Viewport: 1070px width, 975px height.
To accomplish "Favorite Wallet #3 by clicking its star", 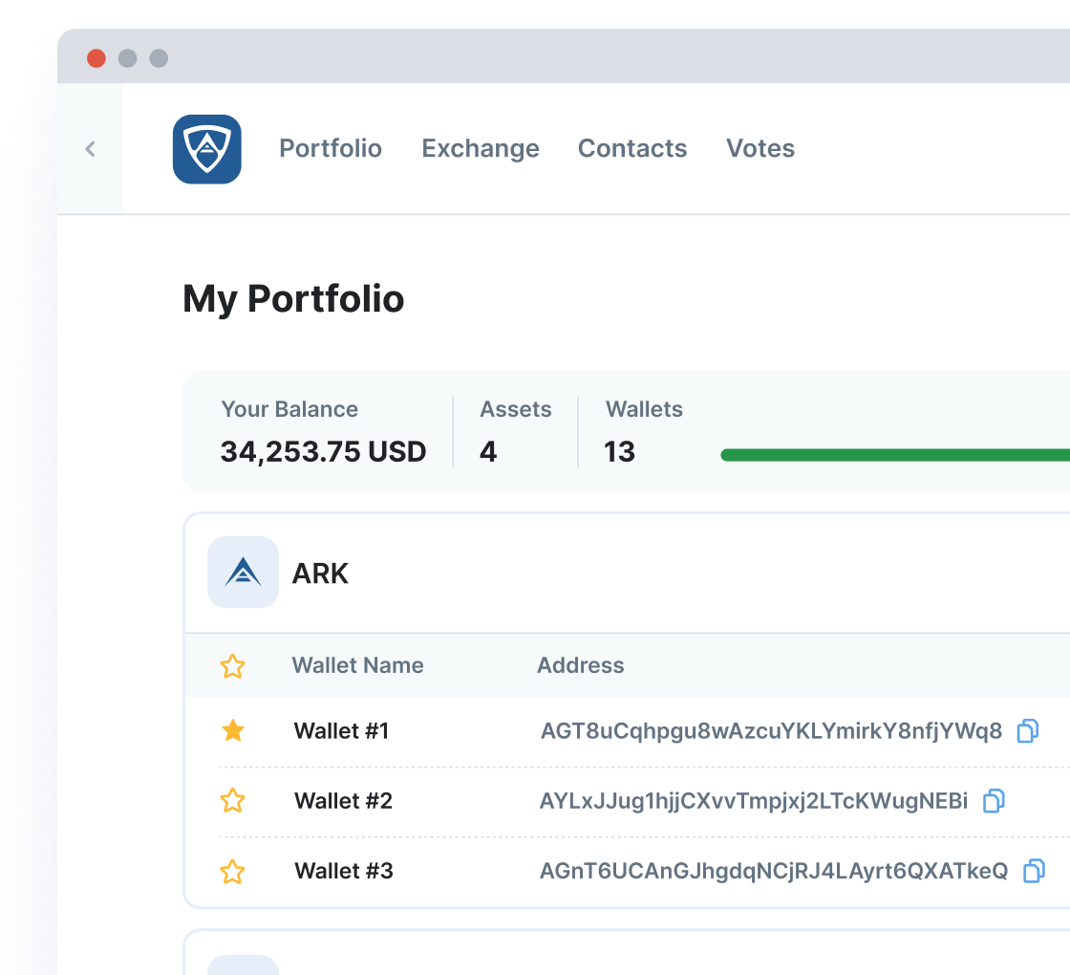I will 232,872.
